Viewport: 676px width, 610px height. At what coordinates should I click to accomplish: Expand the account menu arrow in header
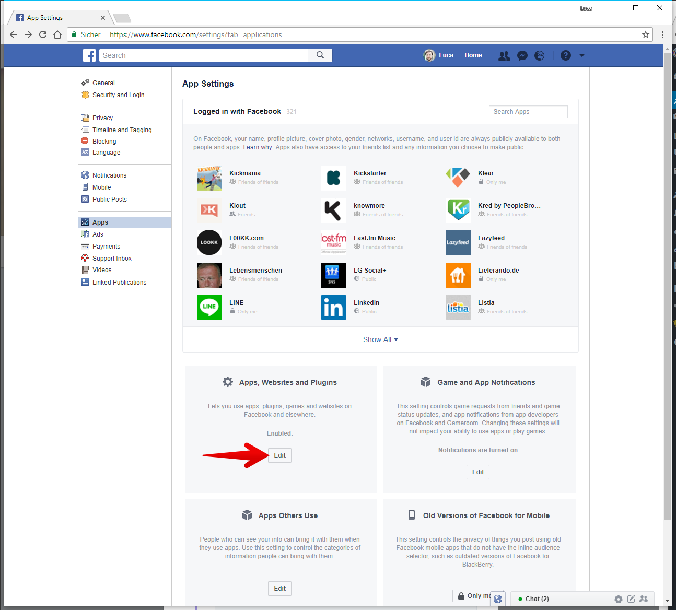[582, 55]
